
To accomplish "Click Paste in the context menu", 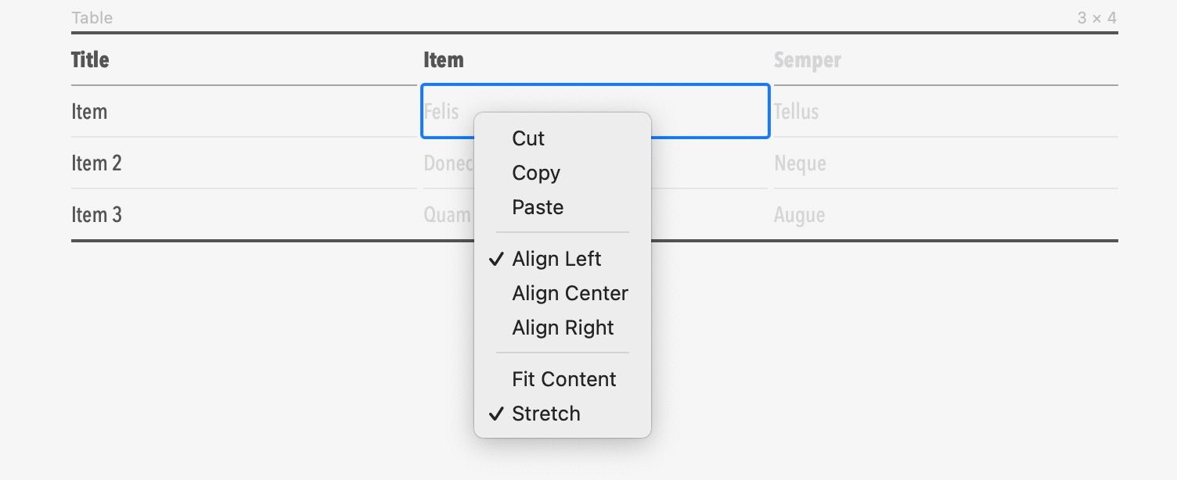I will pos(538,207).
